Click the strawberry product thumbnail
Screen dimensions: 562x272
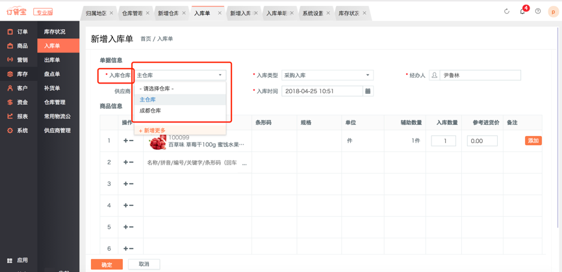pos(157,142)
